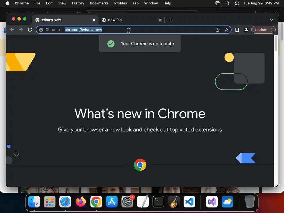Open the three-dot Chrome menu

pos(272,30)
